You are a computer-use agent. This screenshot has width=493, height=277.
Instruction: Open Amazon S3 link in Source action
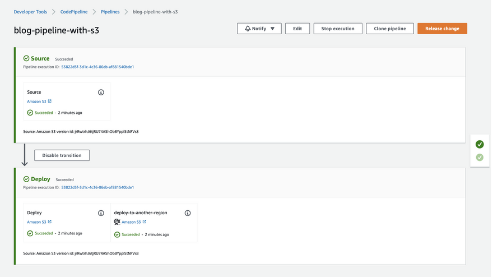(36, 101)
